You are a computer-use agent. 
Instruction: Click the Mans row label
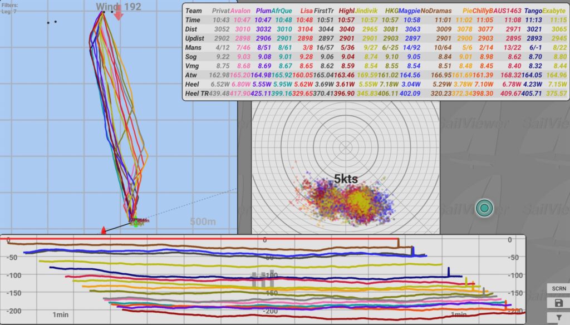pyautogui.click(x=193, y=47)
